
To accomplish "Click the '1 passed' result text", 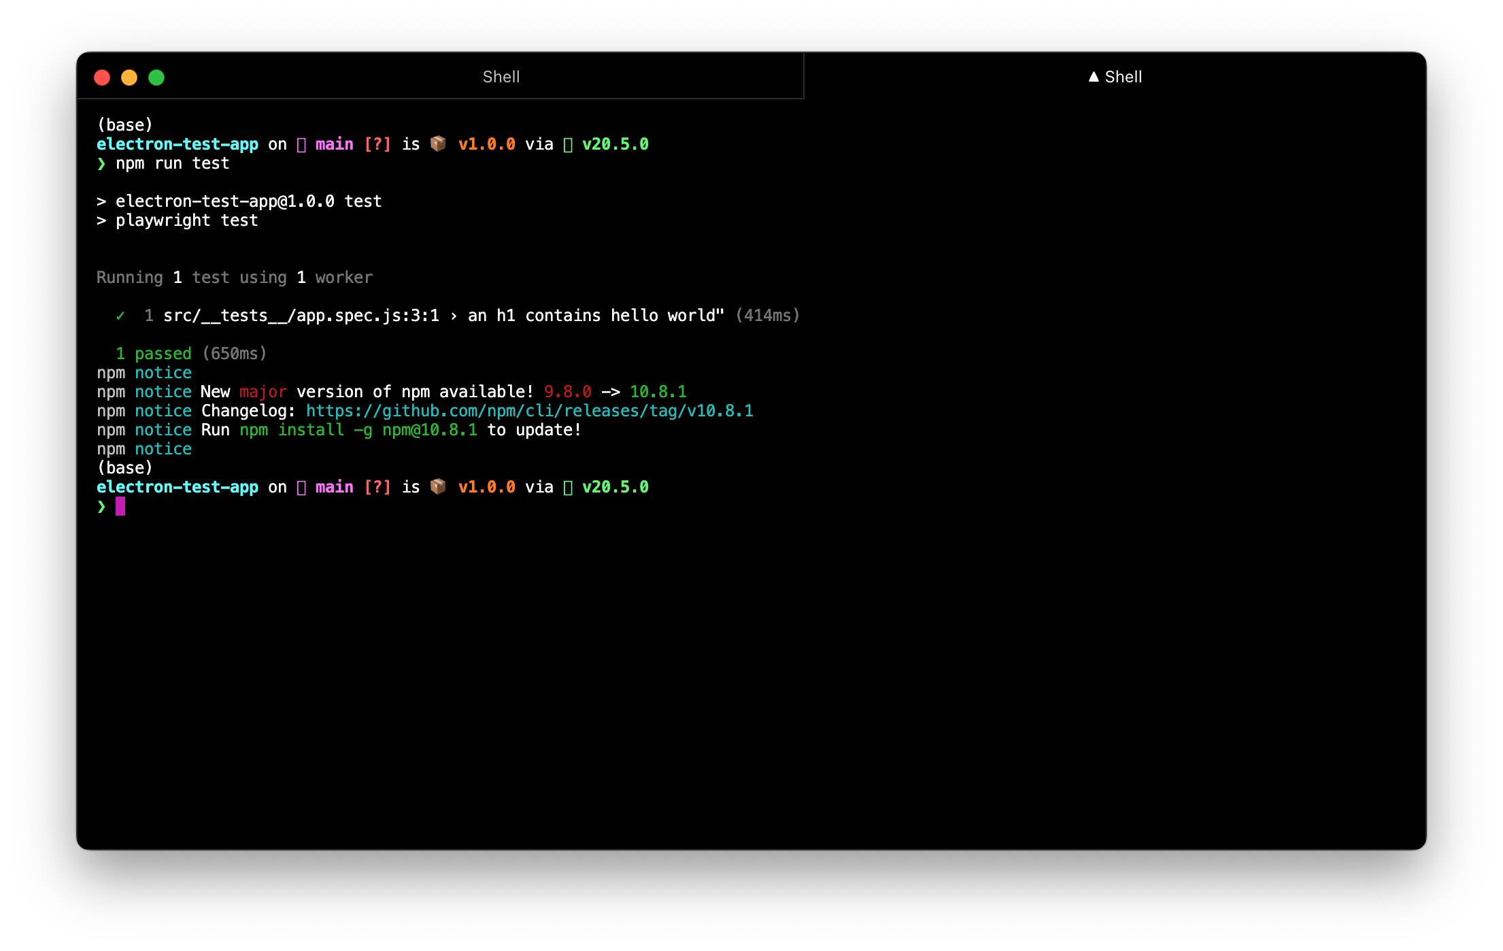I will (154, 354).
